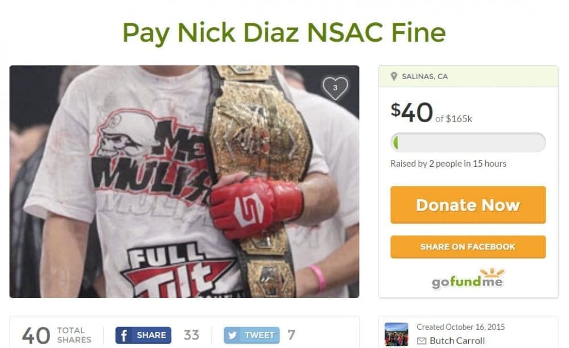Click the fundraising progress bar
Image resolution: width=569 pixels, height=348 pixels.
click(x=468, y=143)
